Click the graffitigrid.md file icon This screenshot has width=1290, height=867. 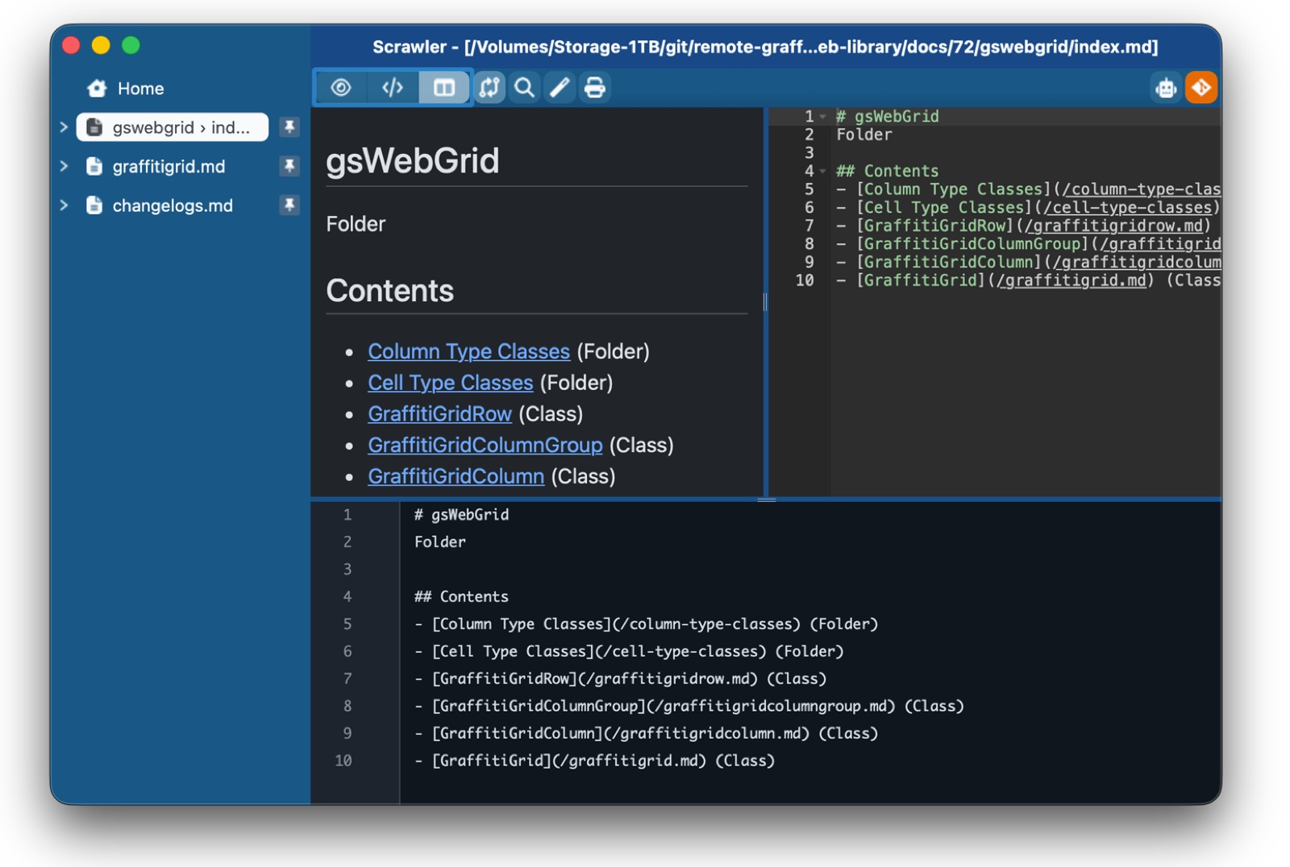click(94, 166)
